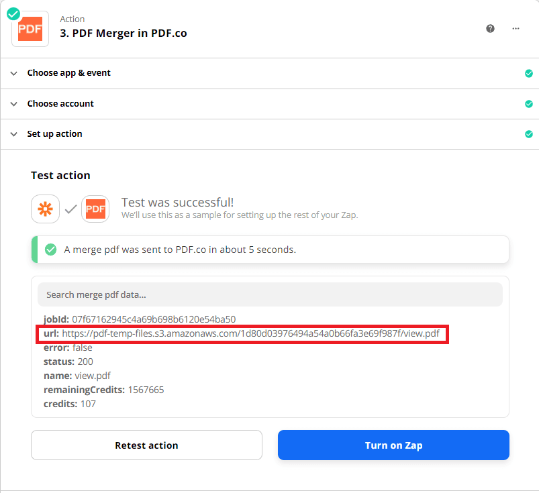Click the success checkmark in the merge banner
The width and height of the screenshot is (539, 493).
pyautogui.click(x=50, y=249)
